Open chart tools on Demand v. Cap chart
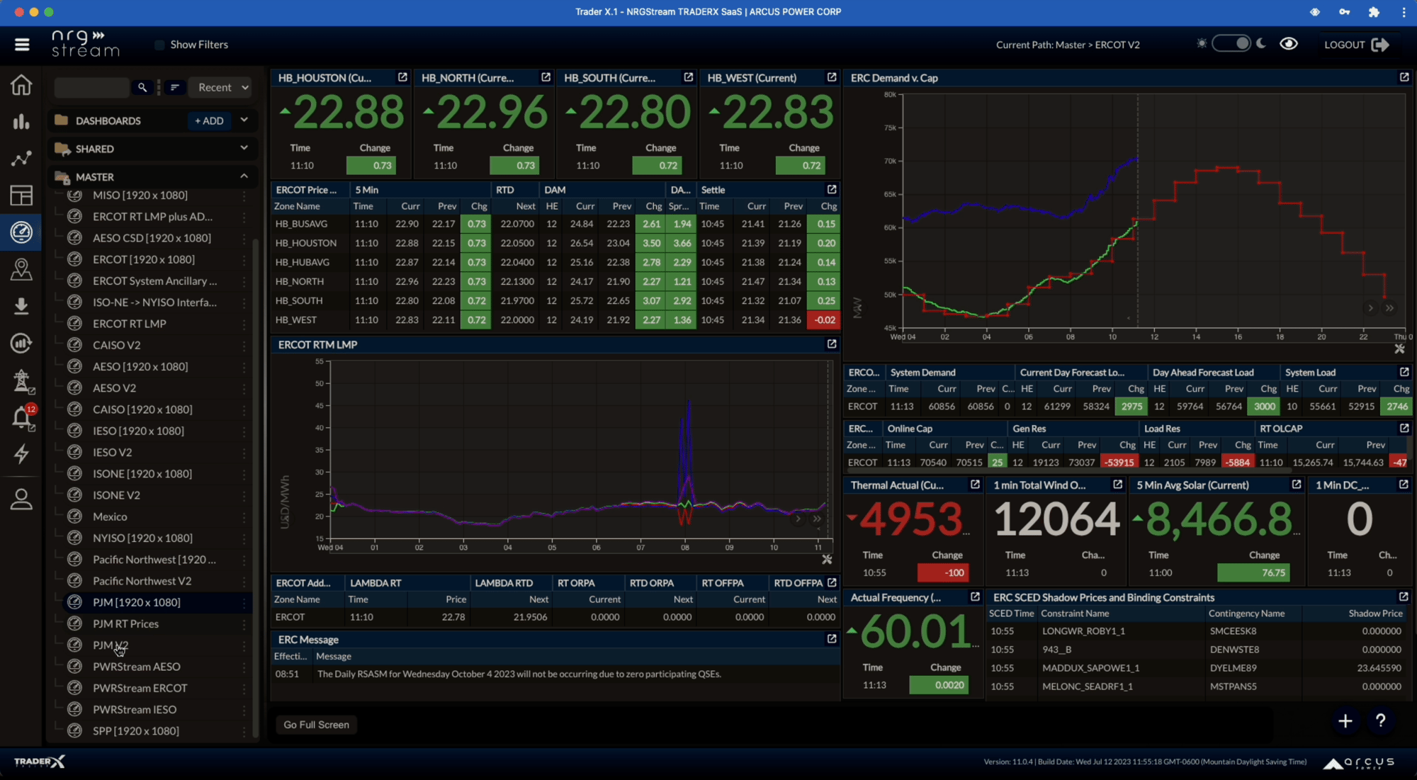1417x780 pixels. [1399, 349]
